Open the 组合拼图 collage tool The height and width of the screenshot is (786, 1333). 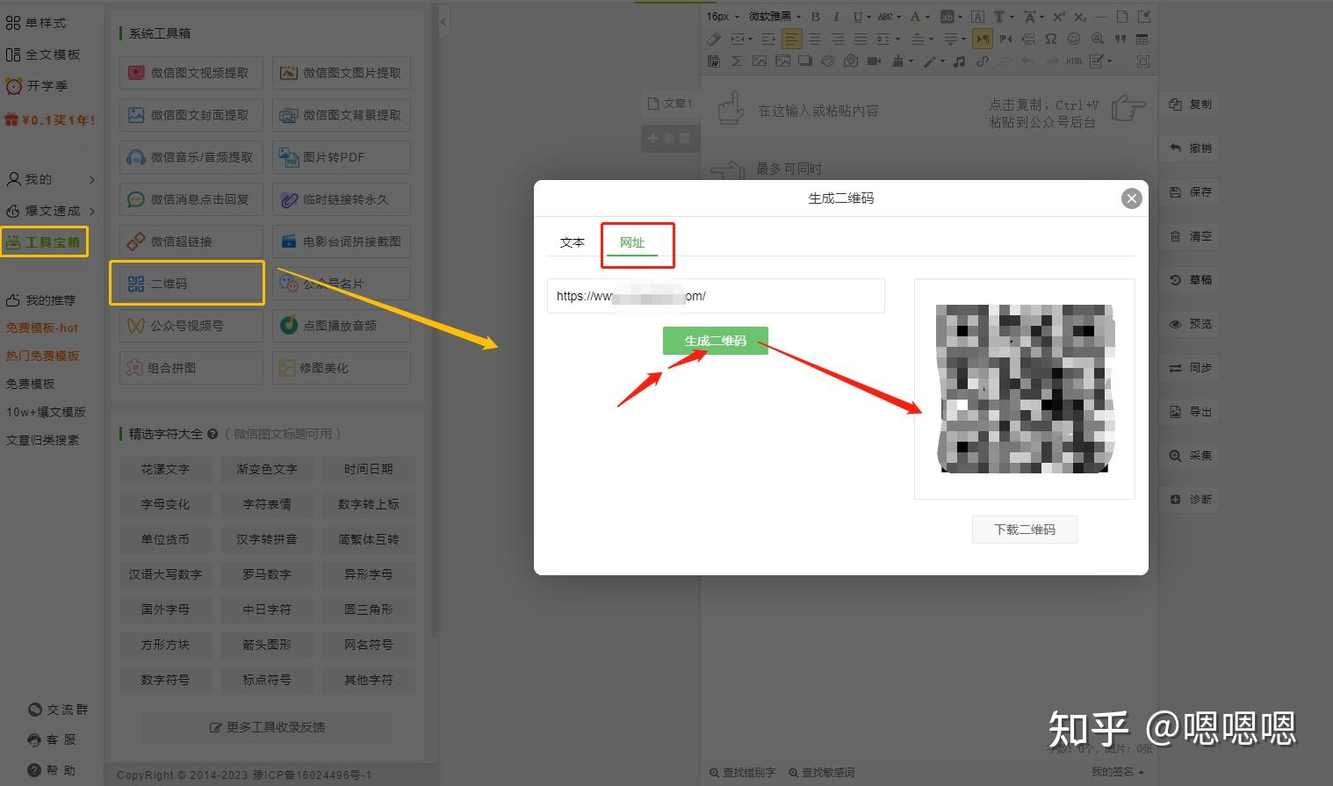191,368
